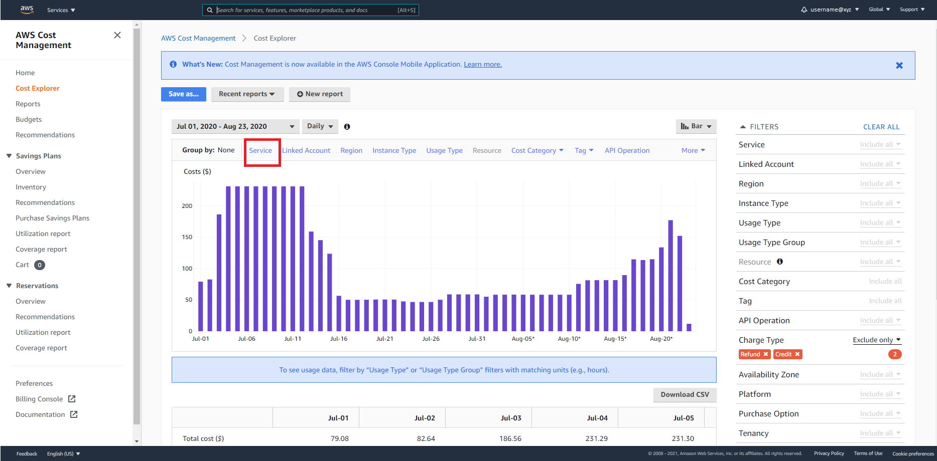Click the notification bell icon
Screen dimensions: 937x461
pos(804,10)
